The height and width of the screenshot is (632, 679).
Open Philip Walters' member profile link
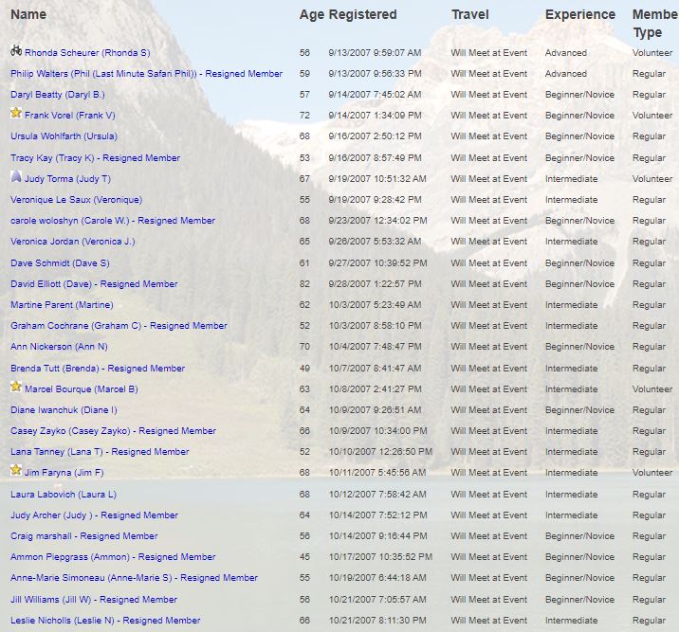(146, 74)
